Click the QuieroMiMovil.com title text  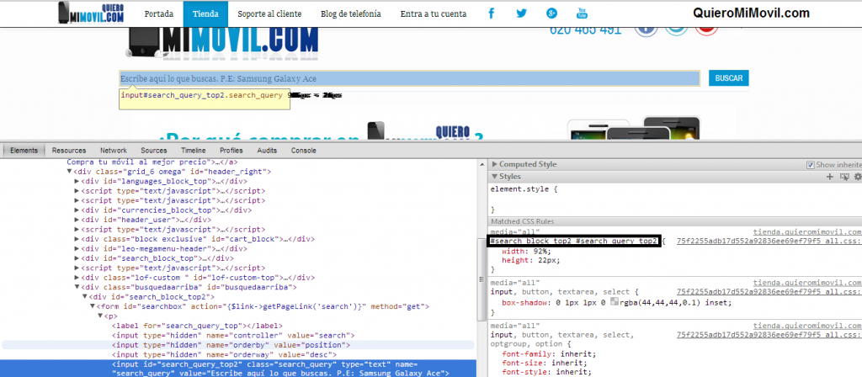tap(751, 13)
